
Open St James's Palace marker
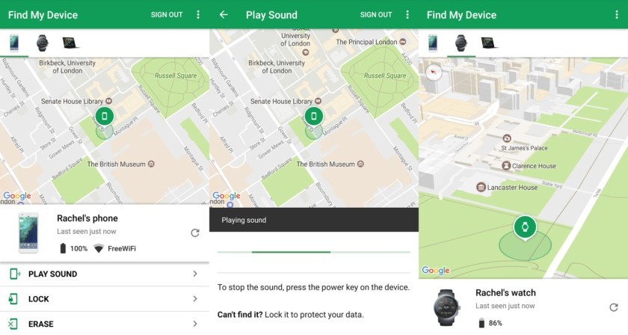[507, 138]
